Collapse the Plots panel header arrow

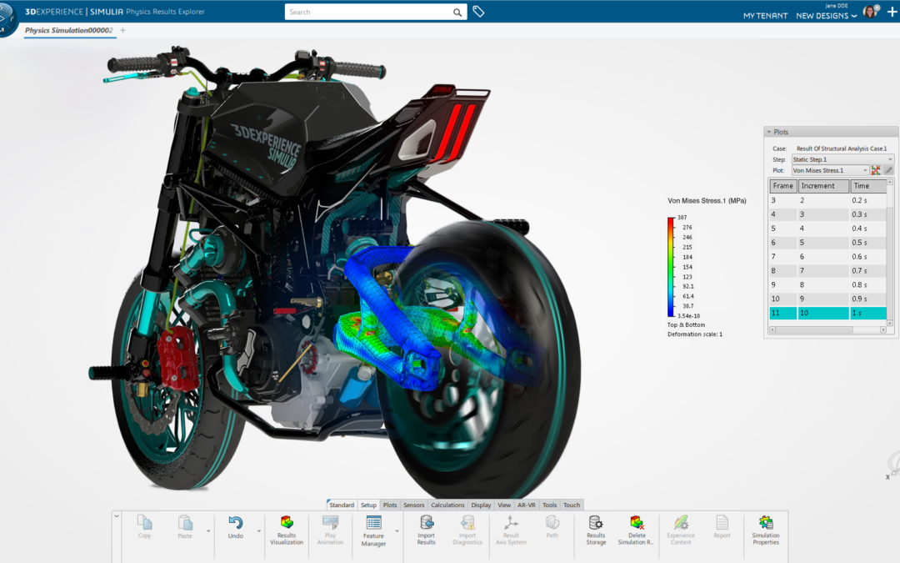coord(768,132)
